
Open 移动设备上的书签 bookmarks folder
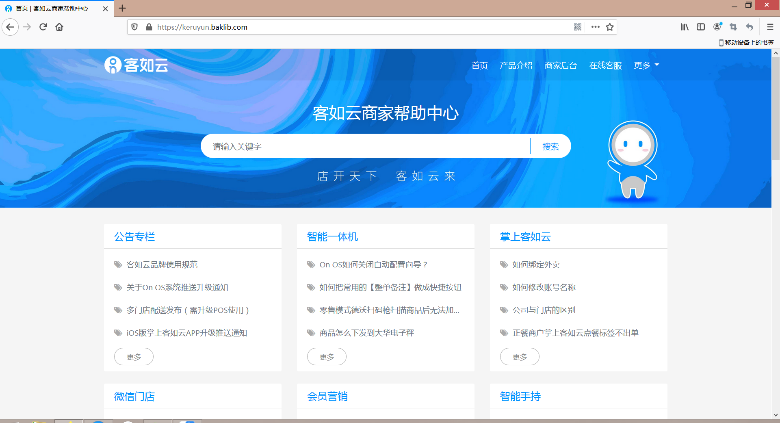pos(746,43)
